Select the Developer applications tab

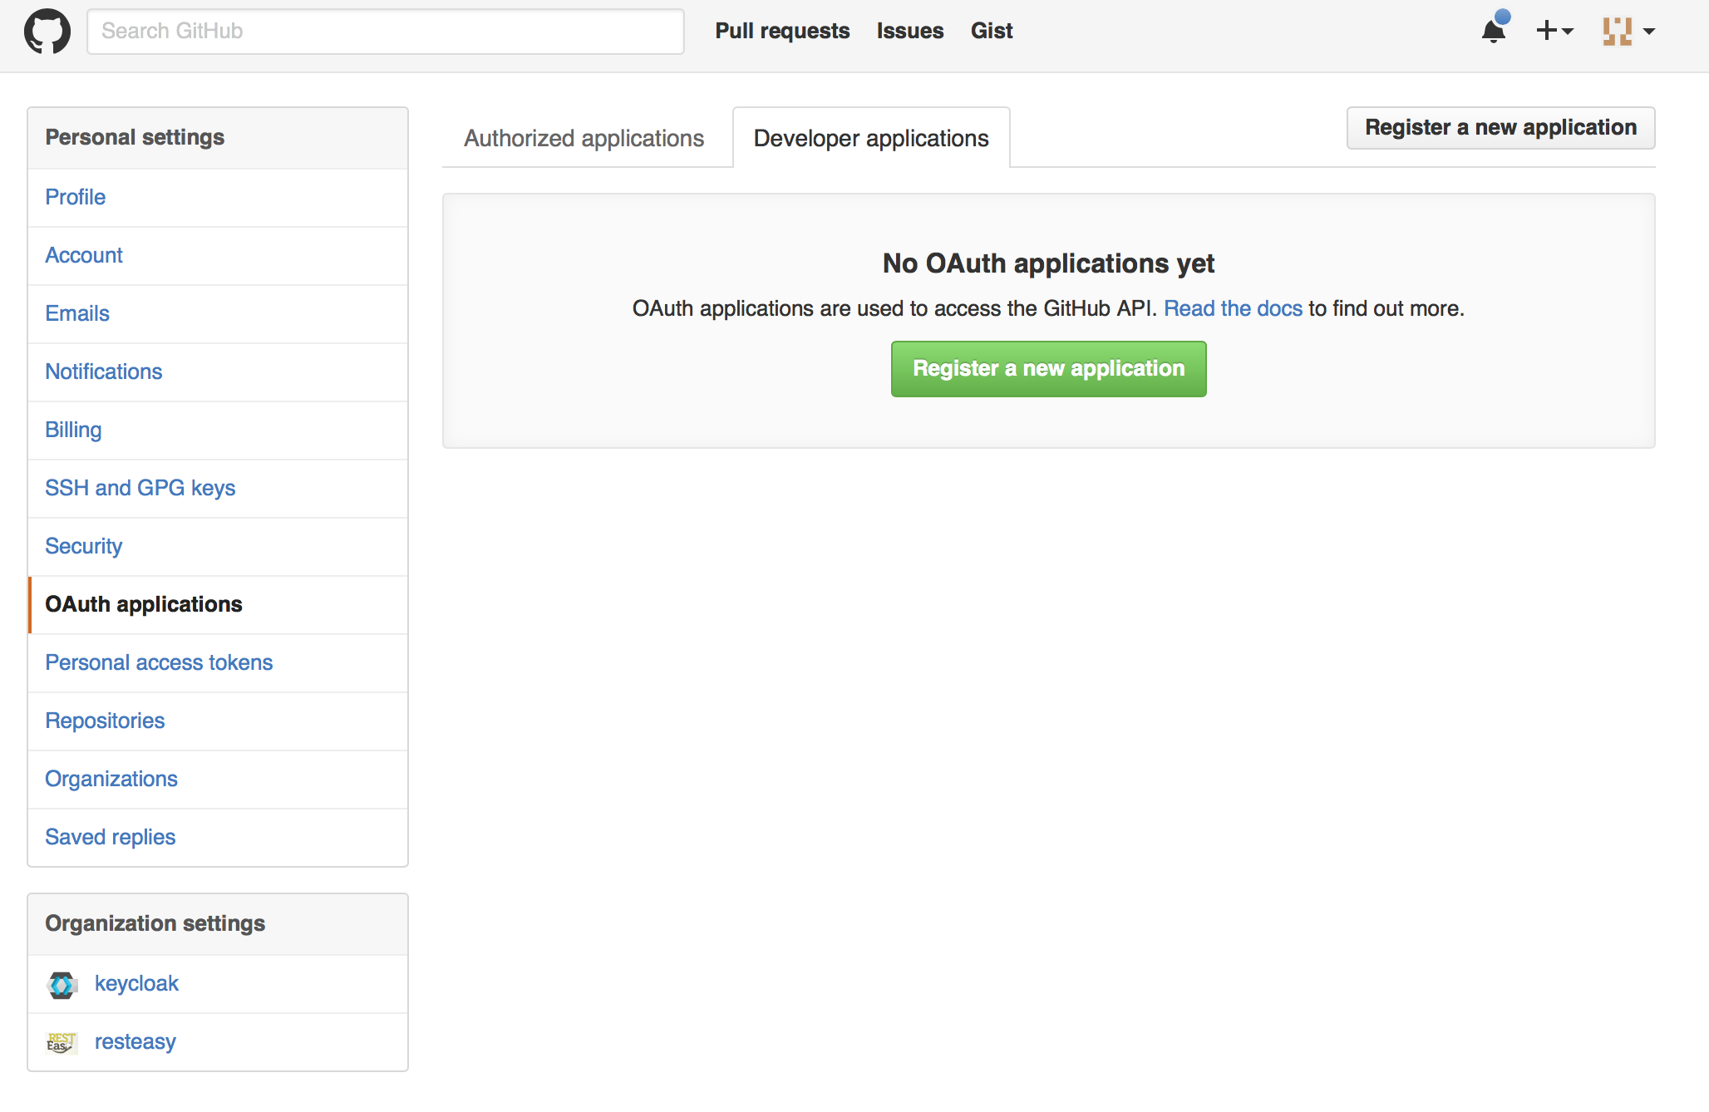point(870,138)
